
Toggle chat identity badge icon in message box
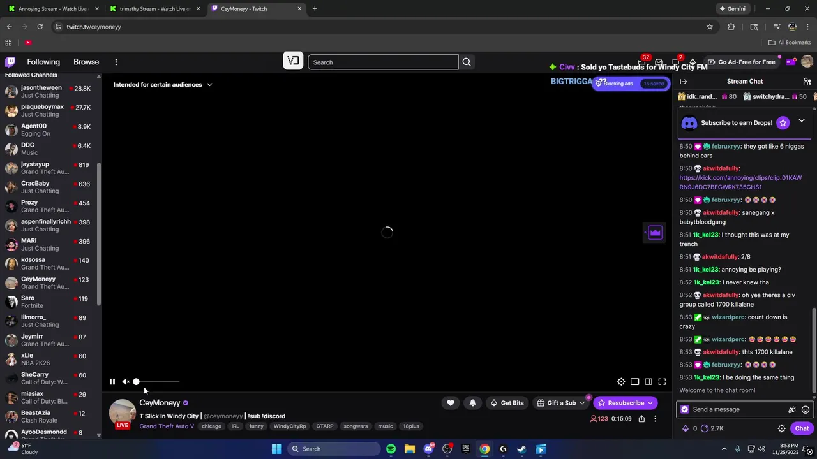click(685, 409)
